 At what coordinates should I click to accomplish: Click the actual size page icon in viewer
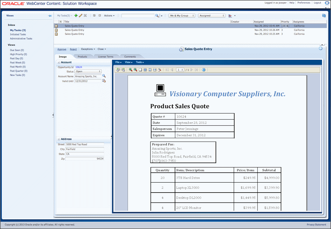point(140,70)
